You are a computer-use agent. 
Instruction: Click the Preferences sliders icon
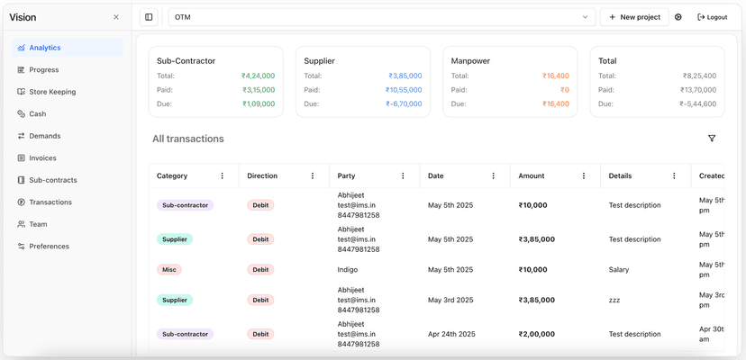pyautogui.click(x=21, y=247)
